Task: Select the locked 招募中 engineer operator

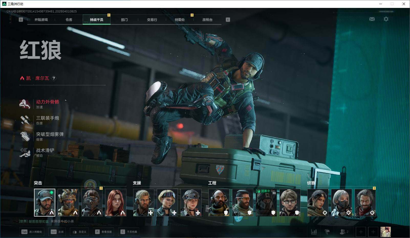Action: tap(266, 203)
